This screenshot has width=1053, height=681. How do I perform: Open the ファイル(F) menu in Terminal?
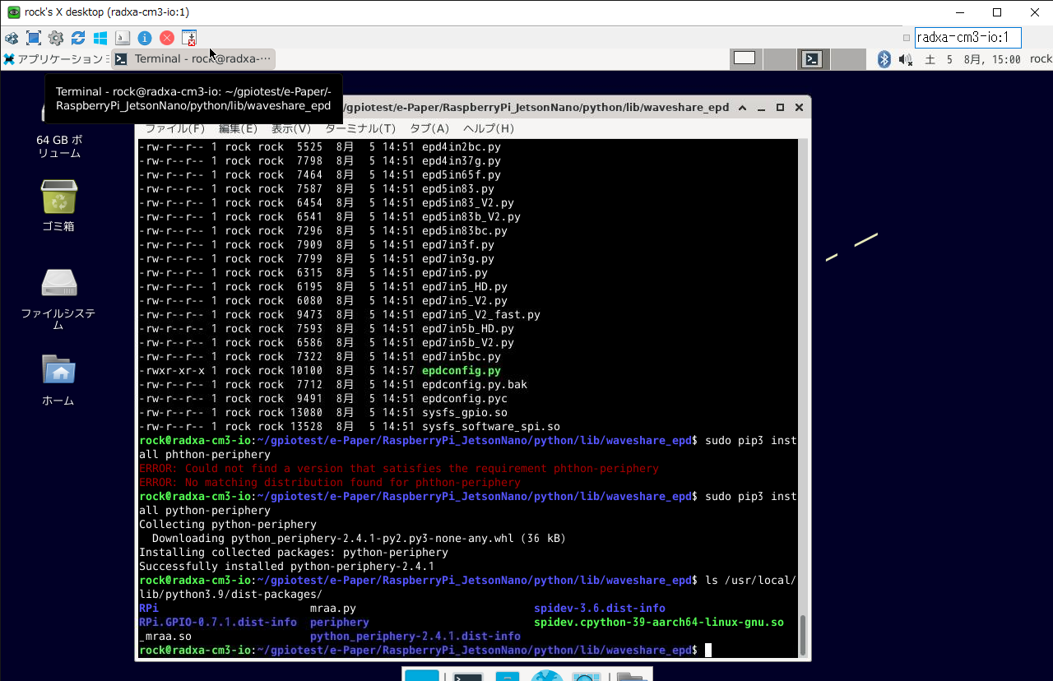point(174,128)
